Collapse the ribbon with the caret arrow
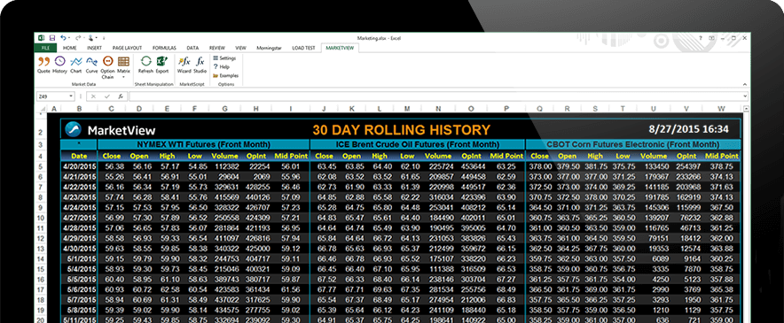The width and height of the screenshot is (784, 323). [x=744, y=84]
